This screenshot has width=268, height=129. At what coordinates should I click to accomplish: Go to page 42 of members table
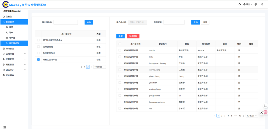(x=240, y=116)
